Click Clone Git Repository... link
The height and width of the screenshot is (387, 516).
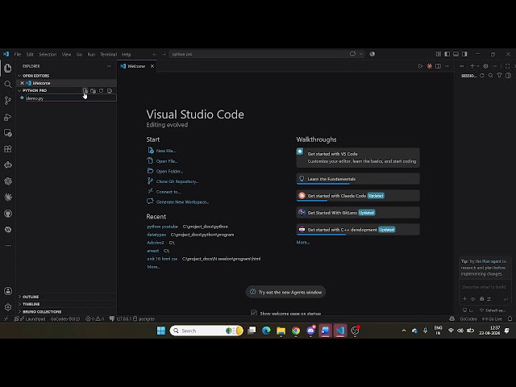pyautogui.click(x=177, y=181)
